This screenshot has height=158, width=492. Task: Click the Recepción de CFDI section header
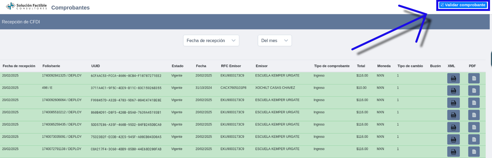(x=21, y=22)
